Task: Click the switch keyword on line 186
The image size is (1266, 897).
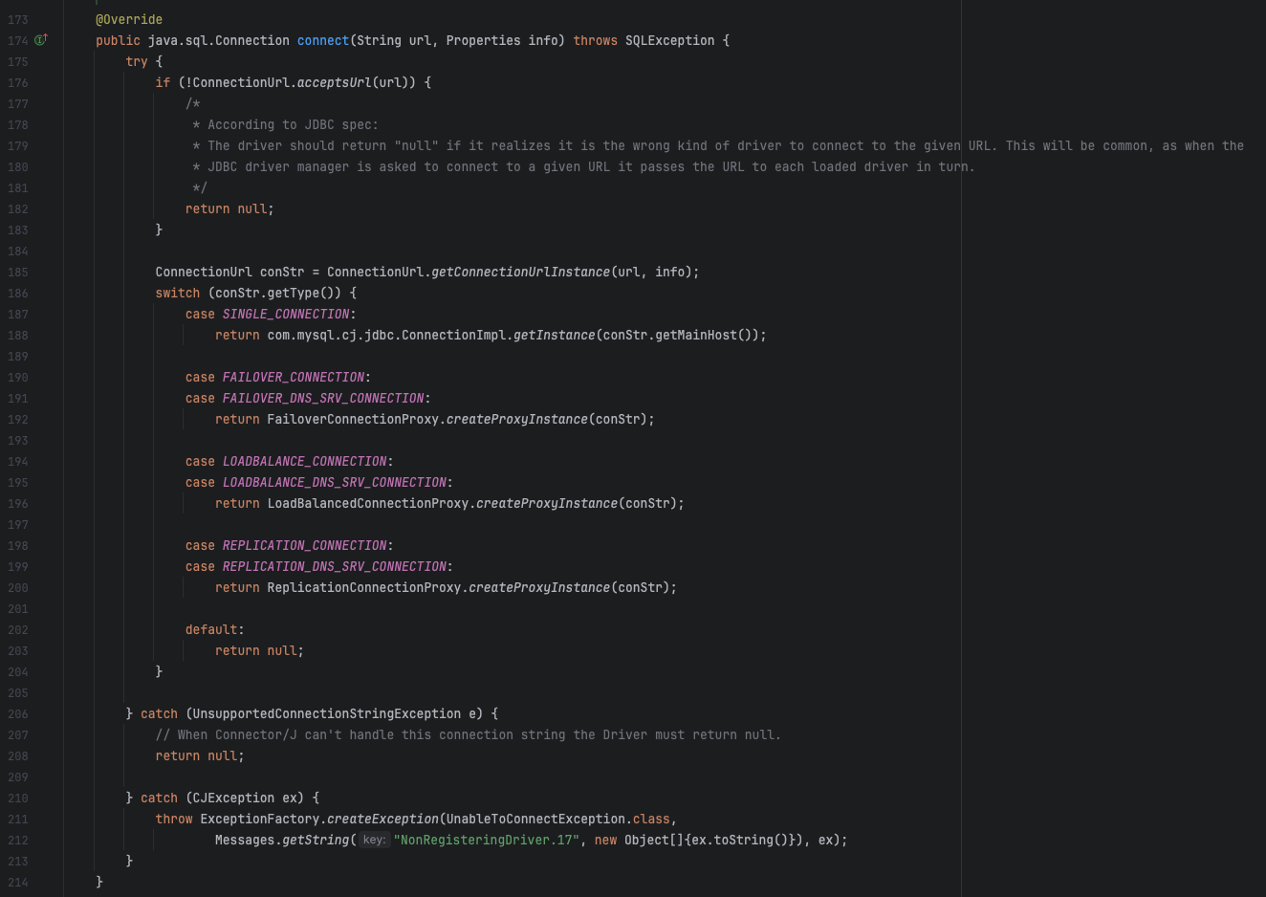Action: tap(177, 293)
